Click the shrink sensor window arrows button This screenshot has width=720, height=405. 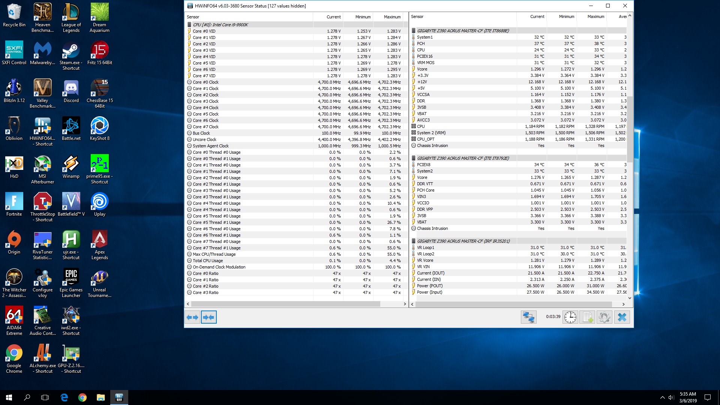pyautogui.click(x=208, y=317)
